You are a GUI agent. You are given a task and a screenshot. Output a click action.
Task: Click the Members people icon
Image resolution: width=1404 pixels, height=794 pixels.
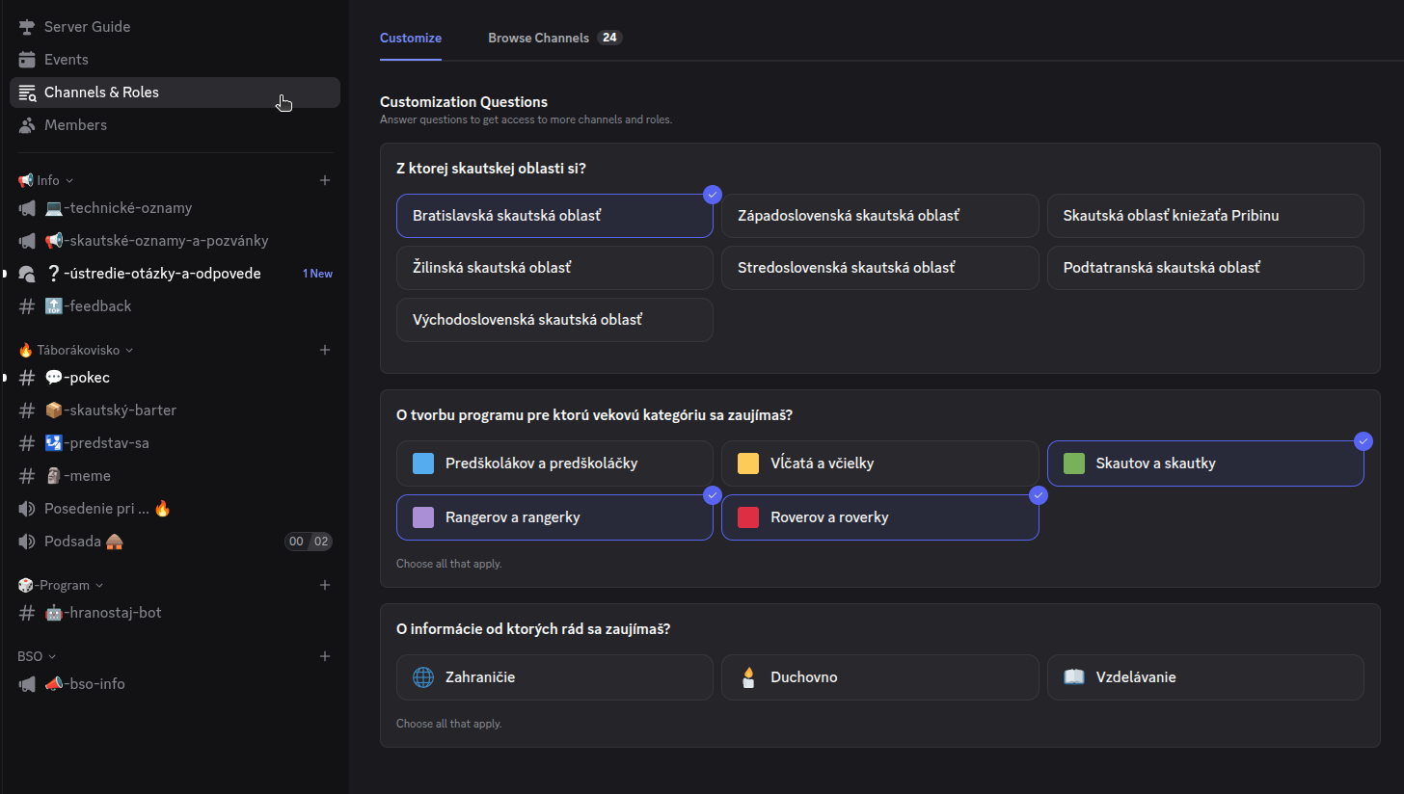click(x=27, y=125)
